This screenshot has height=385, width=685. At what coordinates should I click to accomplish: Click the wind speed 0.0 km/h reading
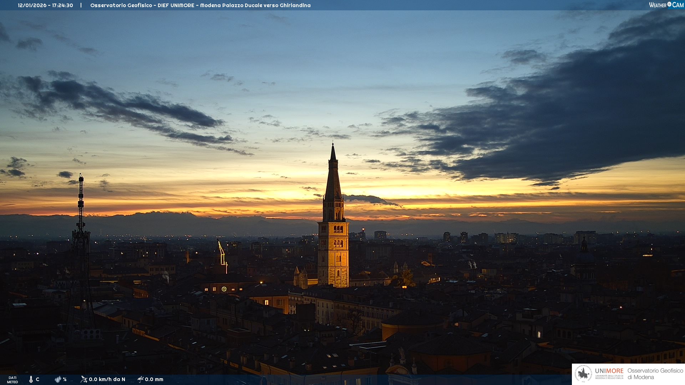[x=107, y=379]
